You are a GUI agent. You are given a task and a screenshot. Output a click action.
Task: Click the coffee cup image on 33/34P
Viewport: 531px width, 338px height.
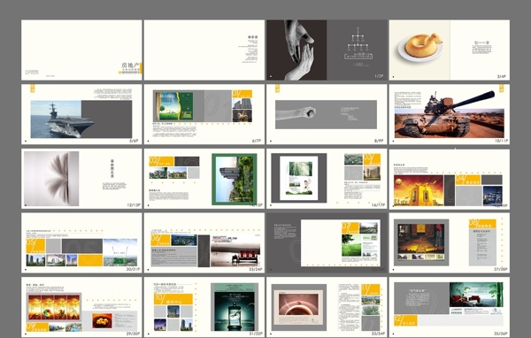point(299,304)
